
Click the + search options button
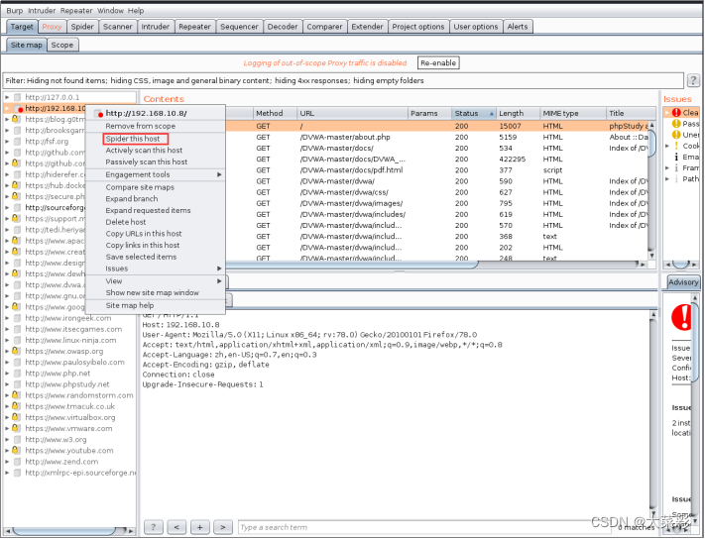[200, 527]
